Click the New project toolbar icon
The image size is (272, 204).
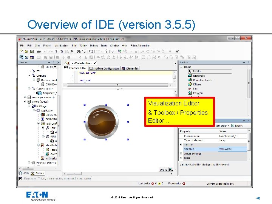click(21, 51)
